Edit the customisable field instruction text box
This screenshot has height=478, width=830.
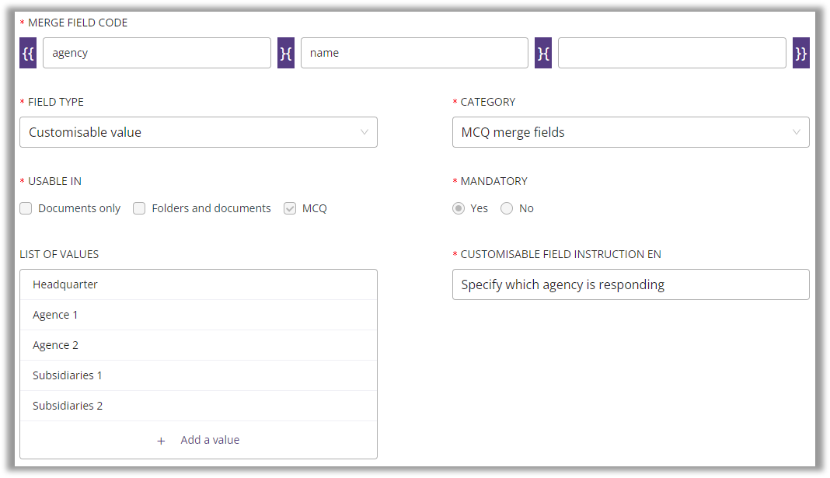point(630,284)
